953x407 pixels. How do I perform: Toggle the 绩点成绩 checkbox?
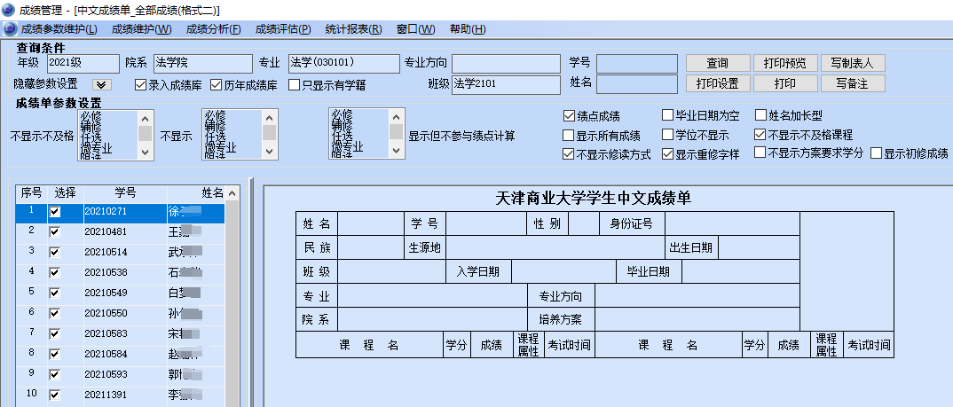(570, 116)
